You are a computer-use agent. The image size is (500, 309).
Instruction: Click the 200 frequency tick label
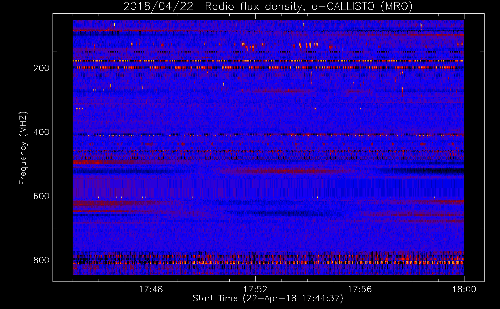click(41, 68)
